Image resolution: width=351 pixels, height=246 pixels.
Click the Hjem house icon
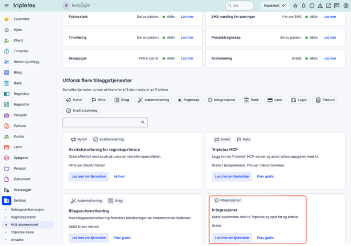pos(6,30)
